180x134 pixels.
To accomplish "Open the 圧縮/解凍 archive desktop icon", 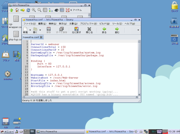I will (x=174, y=21).
